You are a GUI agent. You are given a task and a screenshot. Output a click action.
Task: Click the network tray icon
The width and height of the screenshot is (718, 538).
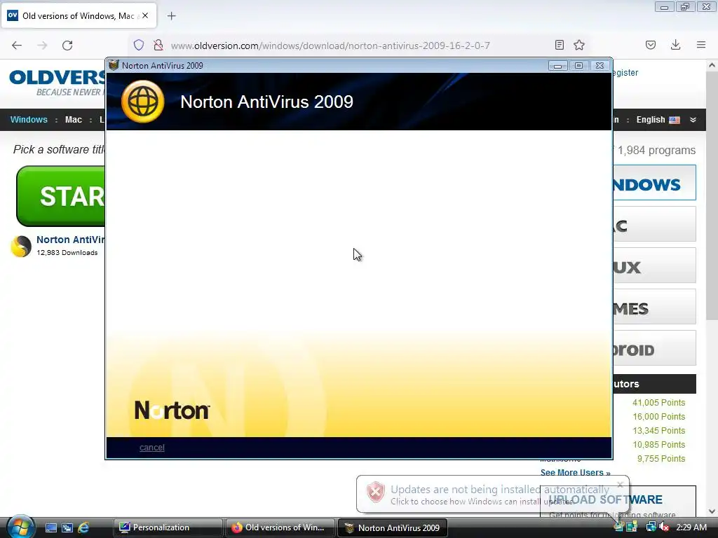click(650, 527)
